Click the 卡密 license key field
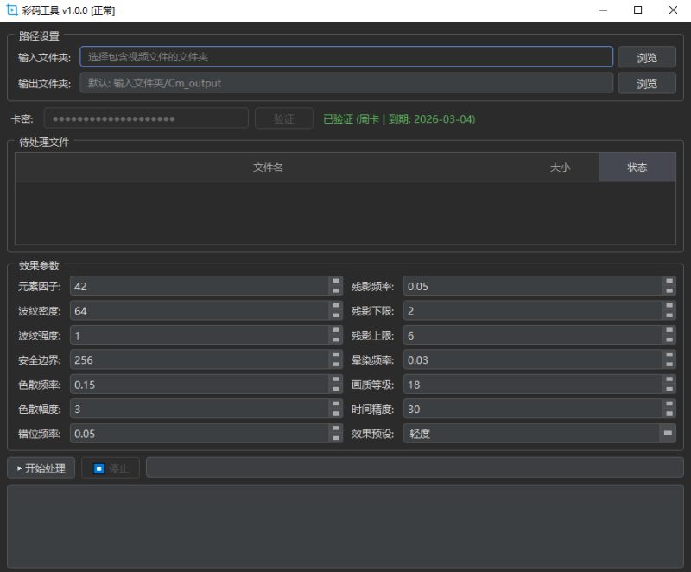This screenshot has height=572, width=691. (145, 119)
